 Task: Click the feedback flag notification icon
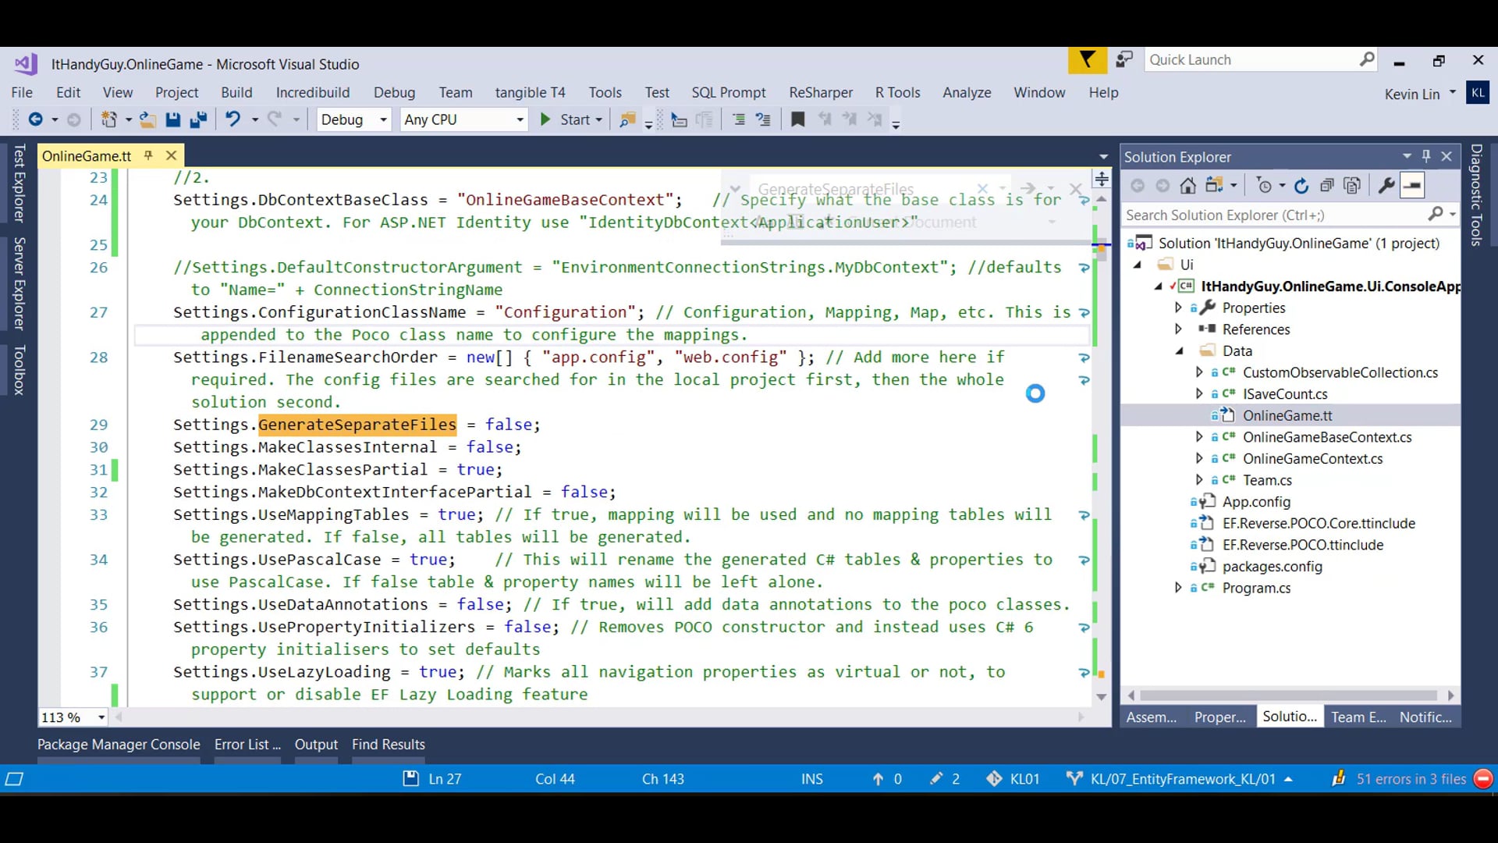[x=1087, y=60]
